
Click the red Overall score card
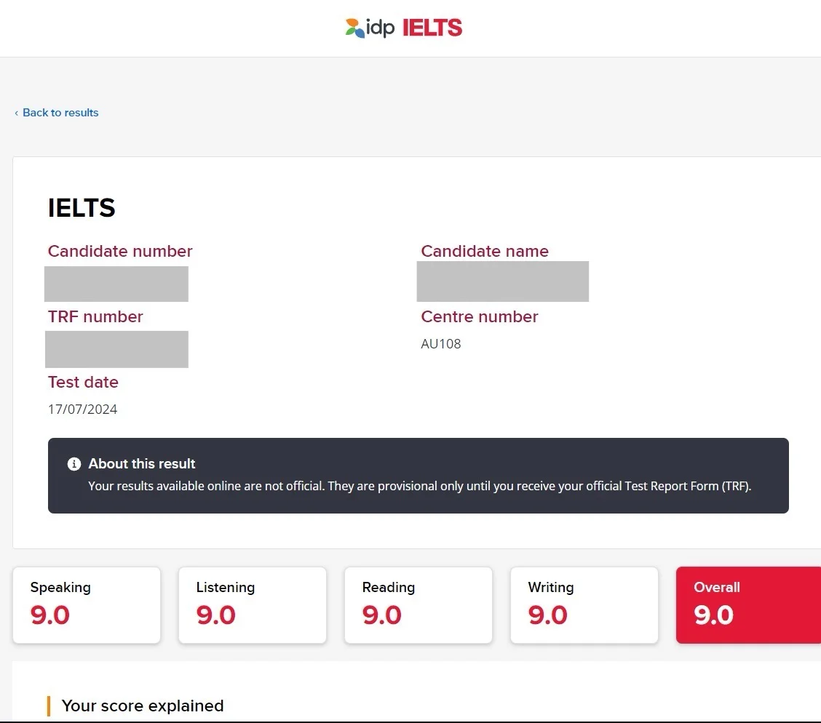tap(749, 605)
